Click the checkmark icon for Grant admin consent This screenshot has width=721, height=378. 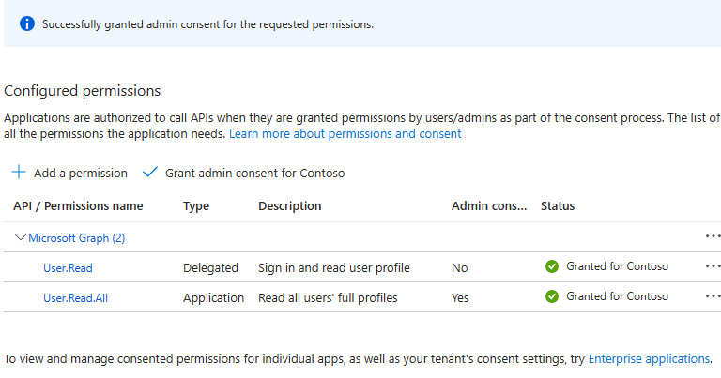point(150,173)
